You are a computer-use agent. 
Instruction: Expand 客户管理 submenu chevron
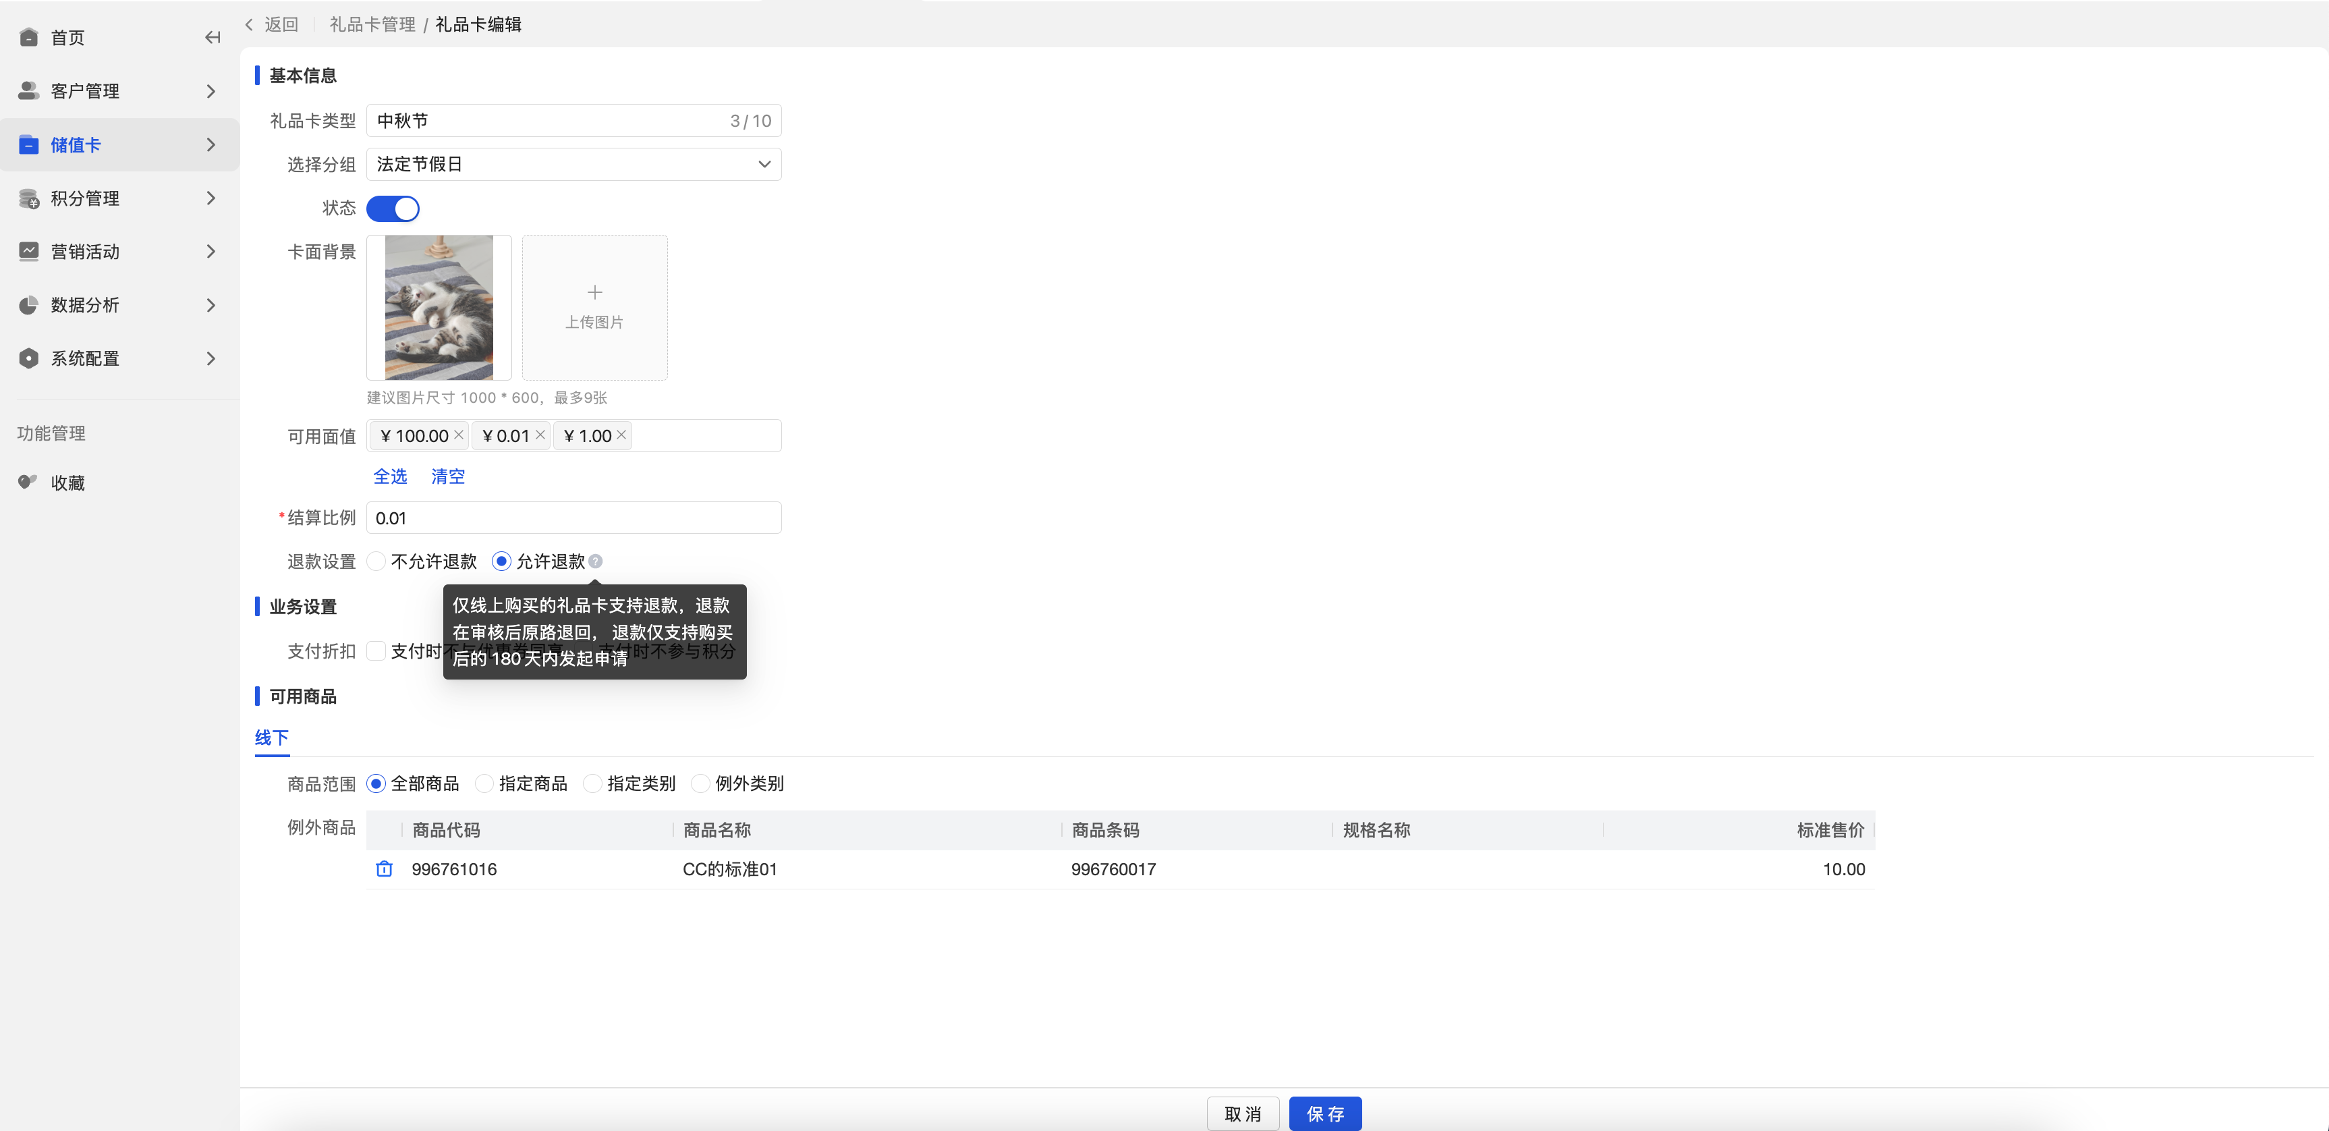click(212, 90)
